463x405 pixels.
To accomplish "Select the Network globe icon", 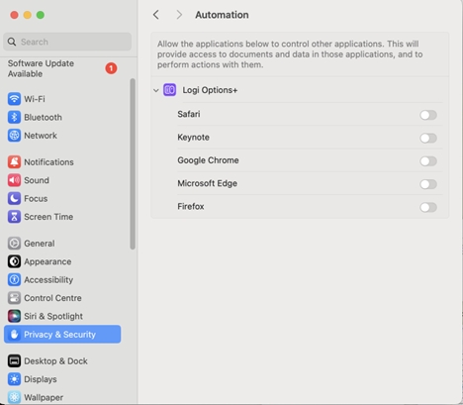I will point(14,136).
